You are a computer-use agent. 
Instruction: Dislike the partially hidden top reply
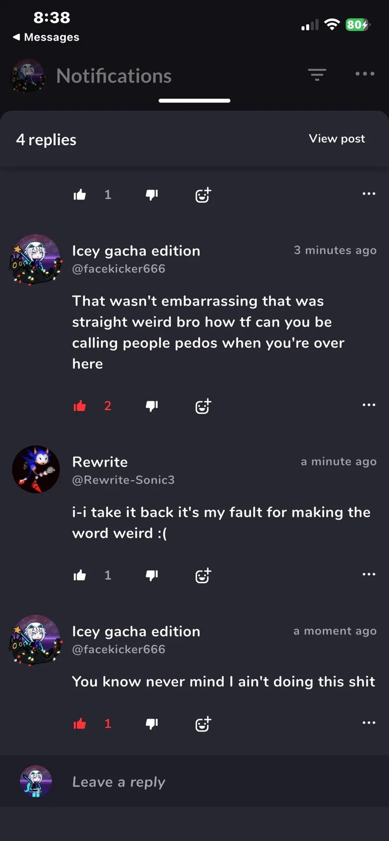tap(152, 195)
